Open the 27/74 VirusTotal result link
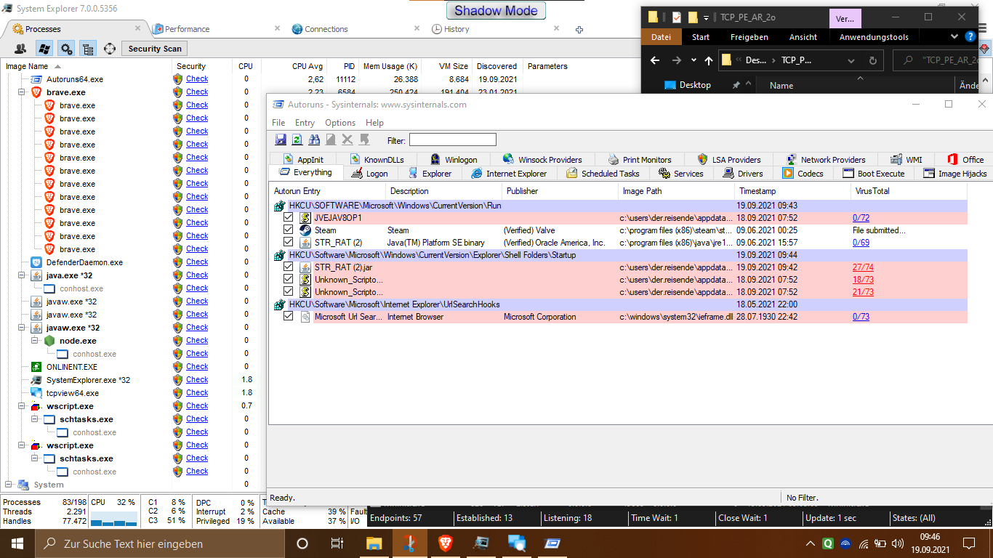 coord(864,267)
